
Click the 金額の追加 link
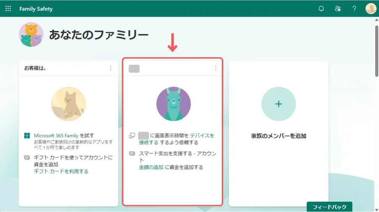point(151,167)
